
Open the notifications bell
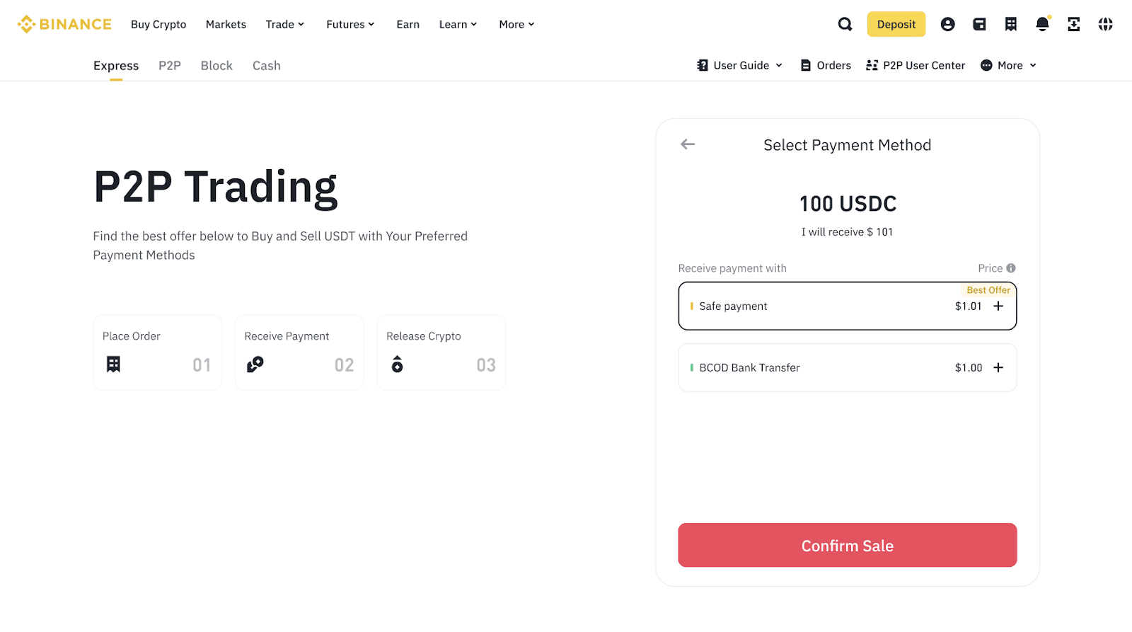[x=1042, y=24]
